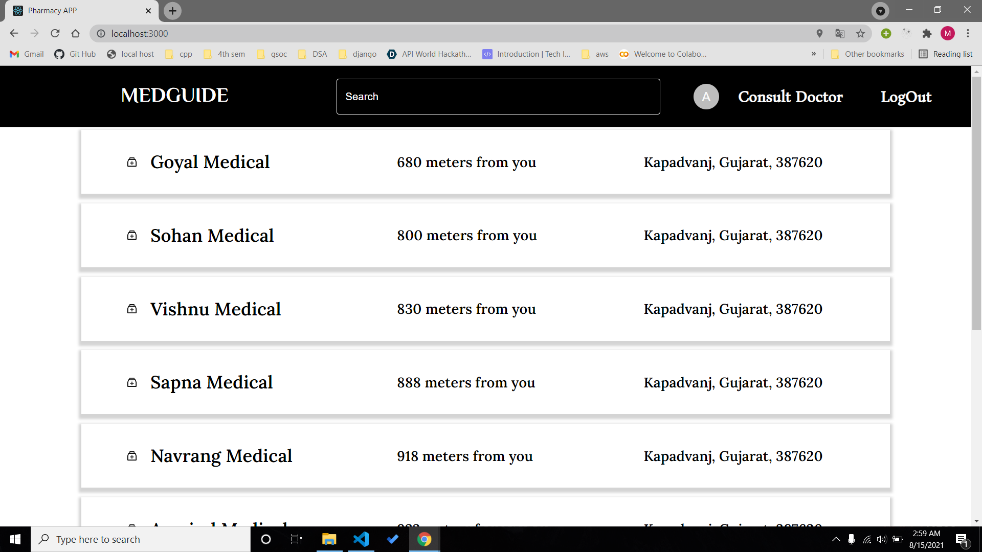Click the pharmacy icon next to Navrang Medical
982x552 pixels.
[x=132, y=456]
